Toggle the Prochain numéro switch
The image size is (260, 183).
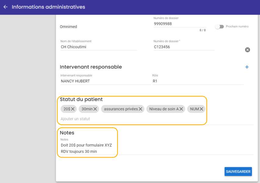[x=219, y=26]
